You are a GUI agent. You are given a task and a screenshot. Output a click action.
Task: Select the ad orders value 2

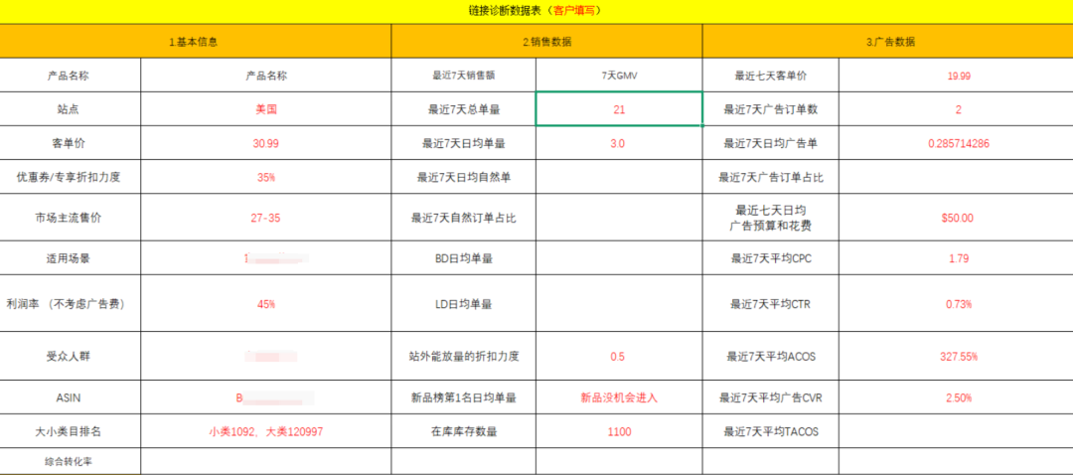[958, 109]
